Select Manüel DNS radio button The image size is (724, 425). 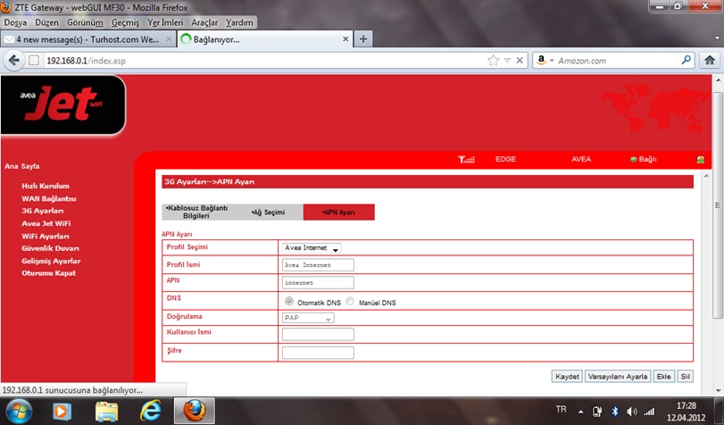(x=350, y=301)
